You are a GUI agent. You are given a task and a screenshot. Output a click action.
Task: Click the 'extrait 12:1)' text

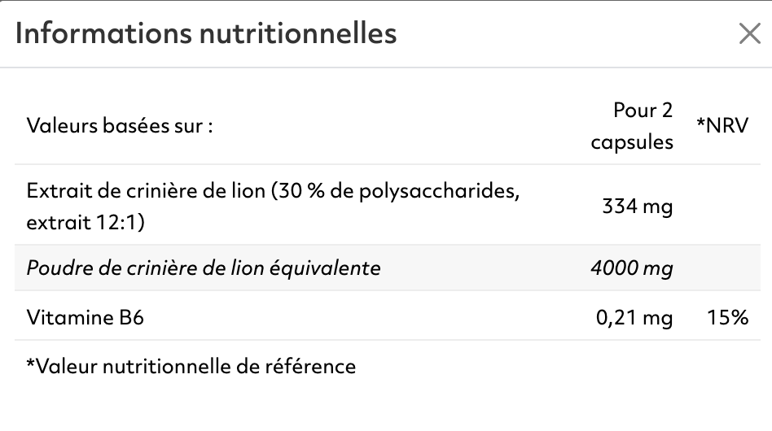pyautogui.click(x=86, y=222)
